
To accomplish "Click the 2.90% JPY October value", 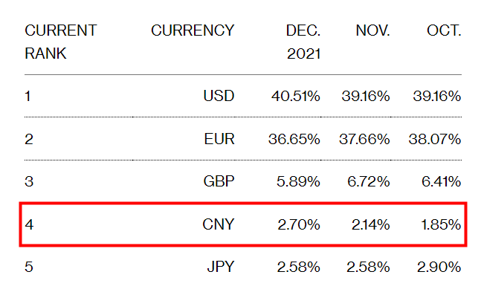I will tap(439, 267).
